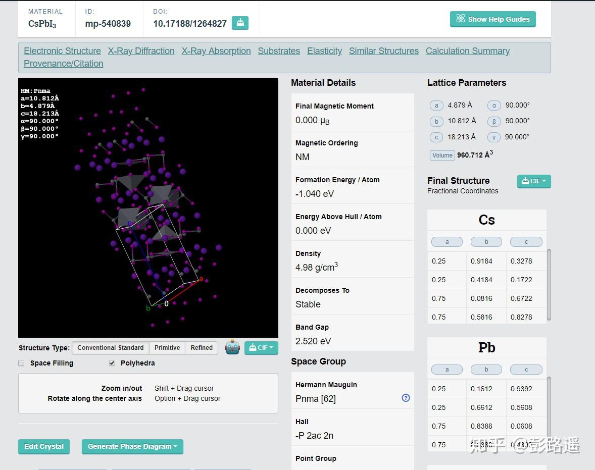Enable the Space Filling checkbox
The width and height of the screenshot is (595, 470).
coord(21,363)
